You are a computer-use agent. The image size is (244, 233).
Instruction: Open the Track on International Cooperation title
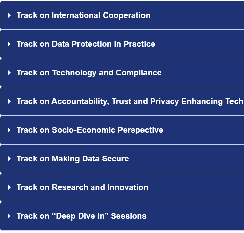(x=84, y=15)
